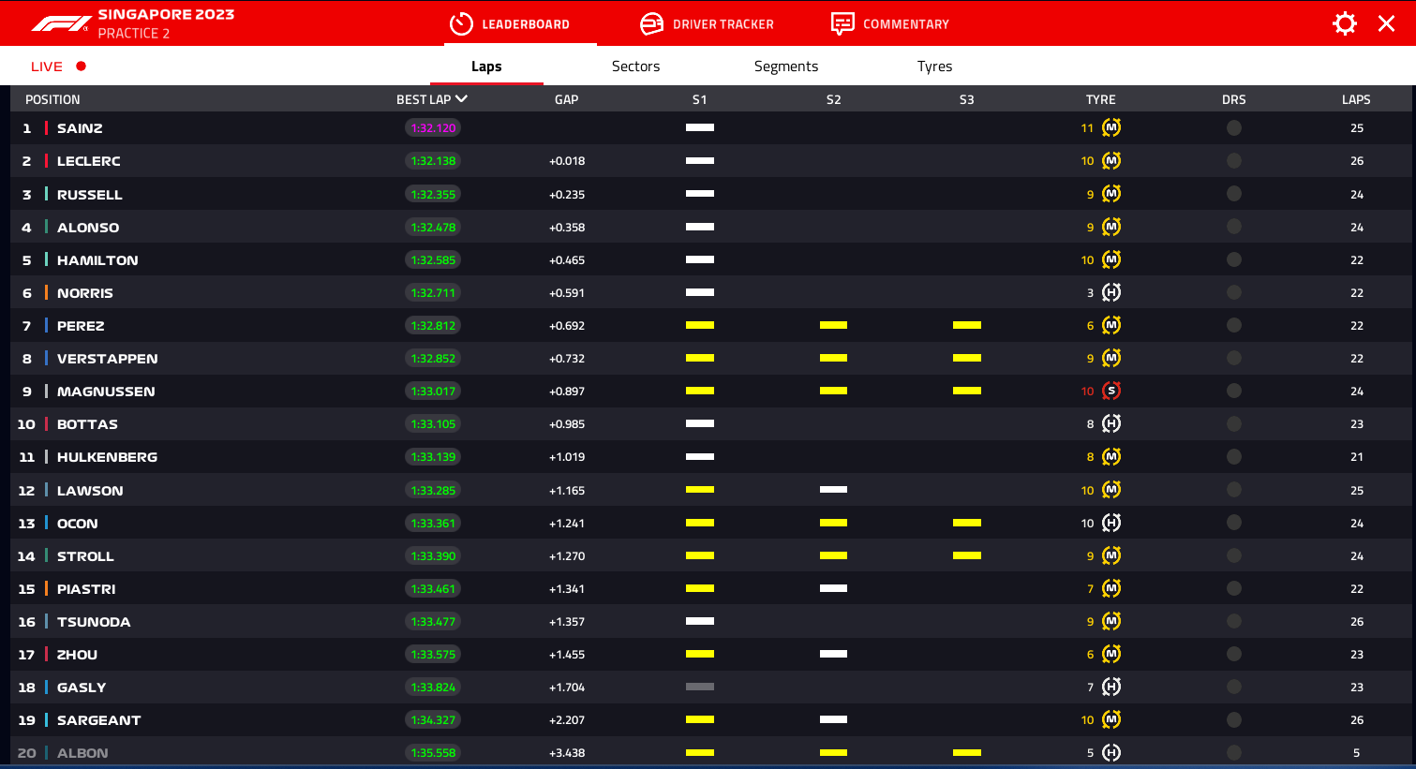Click Gasly's hard tyre icon
Screen dimensions: 1416x769
1111,687
